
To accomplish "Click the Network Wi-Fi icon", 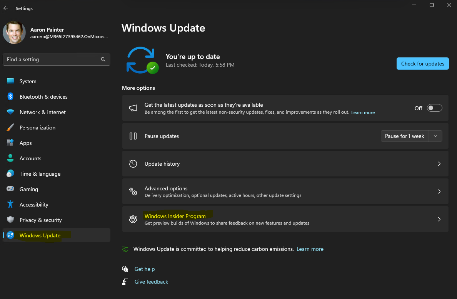I will tap(10, 112).
